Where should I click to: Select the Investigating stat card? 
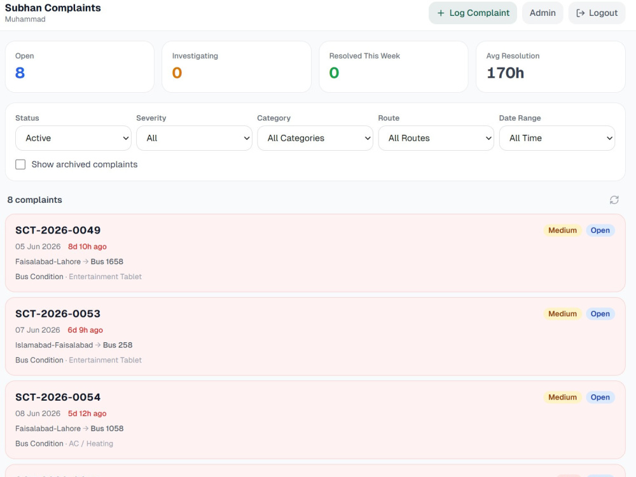(x=237, y=67)
